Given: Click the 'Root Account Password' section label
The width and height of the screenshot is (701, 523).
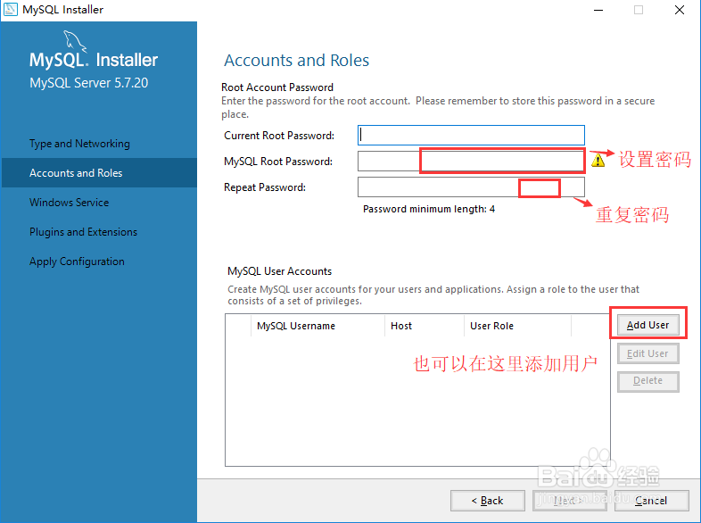Looking at the screenshot, I should pyautogui.click(x=277, y=87).
